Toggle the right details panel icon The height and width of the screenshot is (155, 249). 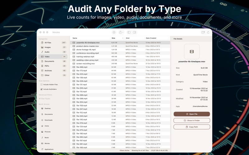tap(134, 32)
